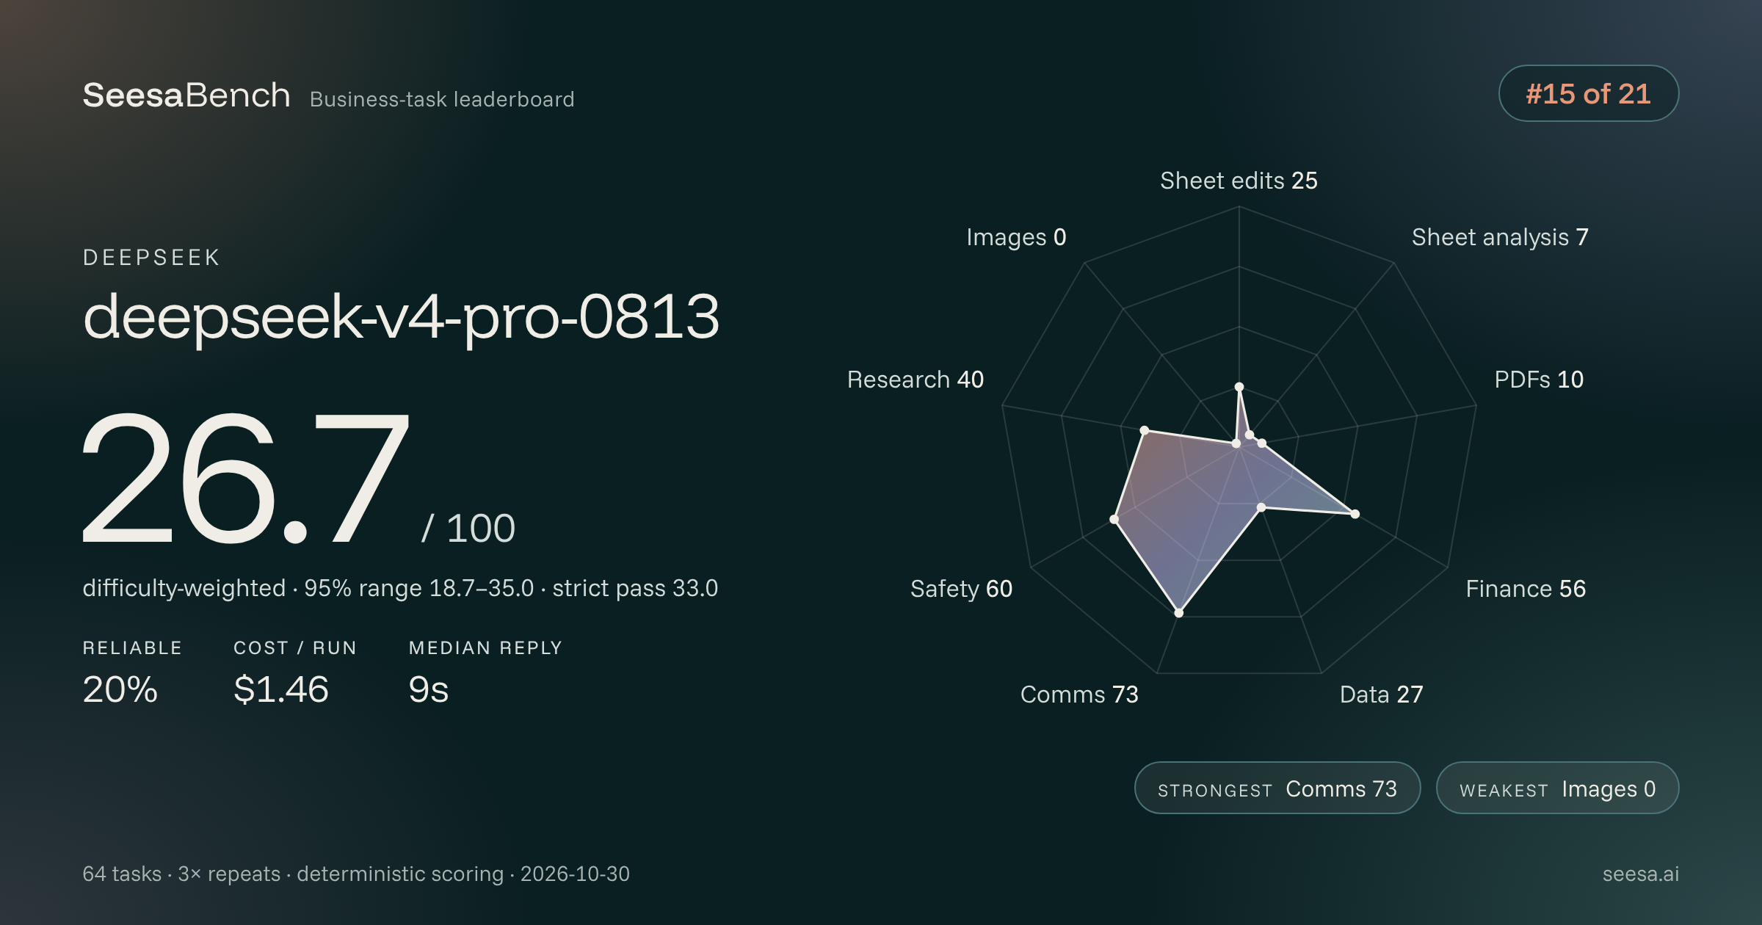Click the Sheet analysis 7 radar label

(x=1500, y=237)
